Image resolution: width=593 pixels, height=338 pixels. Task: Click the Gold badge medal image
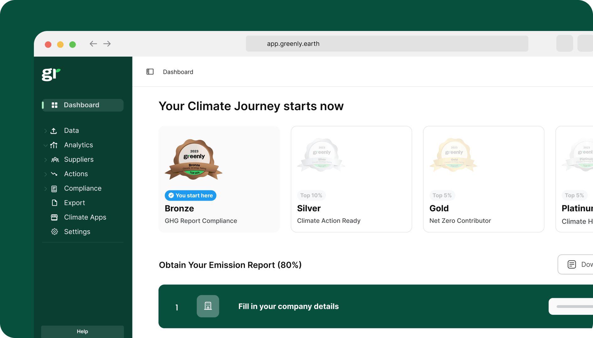coord(454,155)
